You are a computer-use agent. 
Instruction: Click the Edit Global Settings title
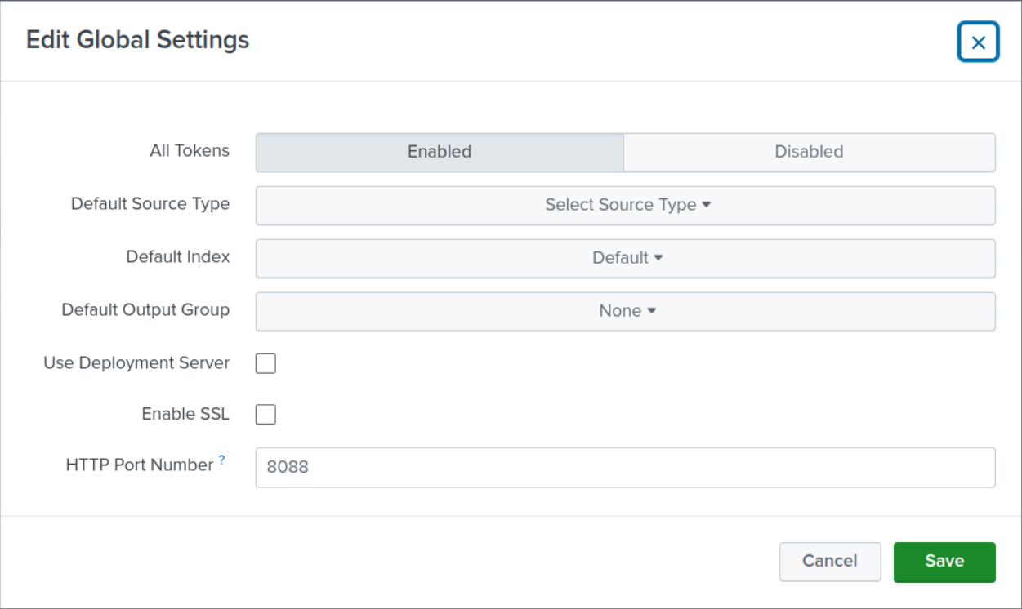click(x=137, y=40)
